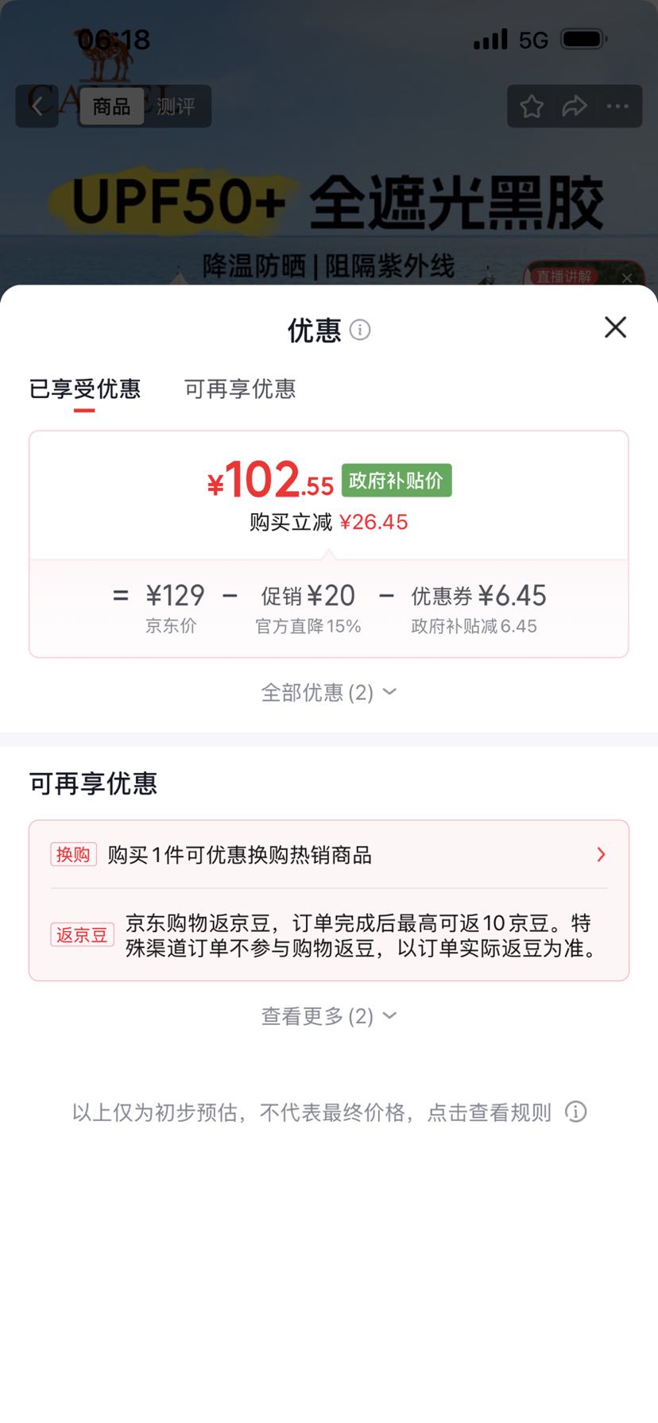The image size is (658, 1423).
Task: Select the 测评 tab at top
Action: (176, 106)
